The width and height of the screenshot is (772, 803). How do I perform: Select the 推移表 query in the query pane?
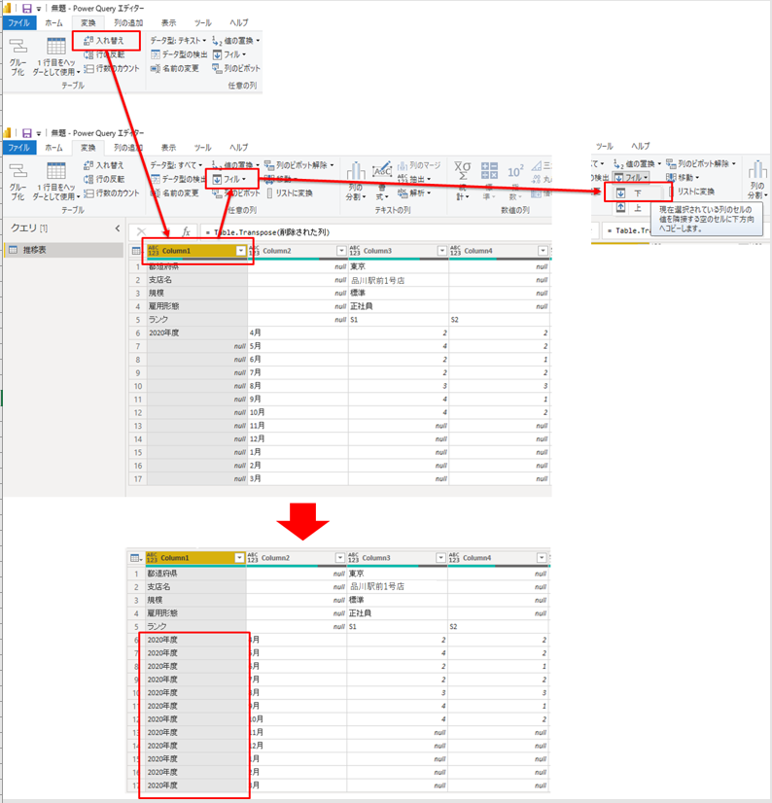click(x=40, y=251)
